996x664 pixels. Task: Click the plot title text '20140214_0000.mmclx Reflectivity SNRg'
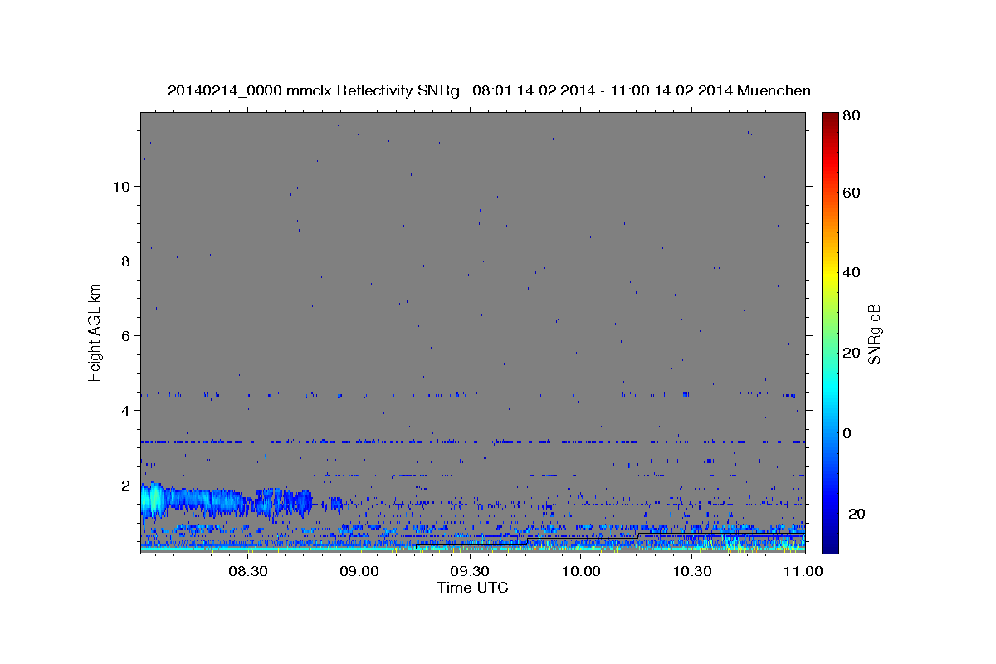[x=314, y=90]
